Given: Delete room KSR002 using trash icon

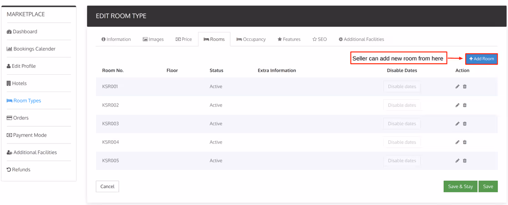Looking at the screenshot, I should (465, 105).
